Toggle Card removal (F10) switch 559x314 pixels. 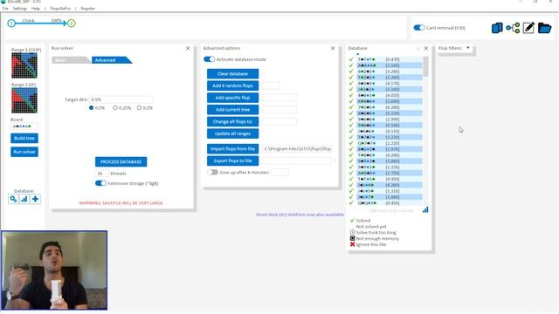tap(419, 28)
